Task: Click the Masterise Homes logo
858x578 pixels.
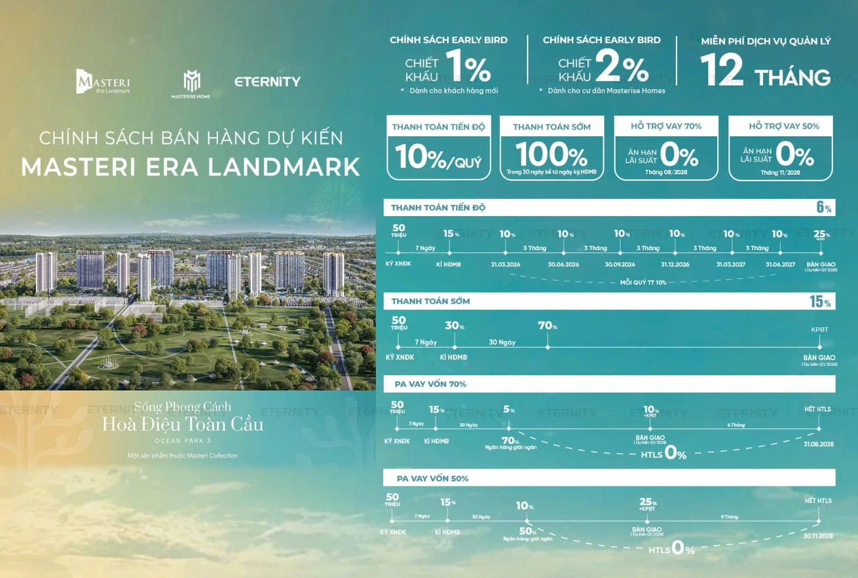Action: point(191,84)
